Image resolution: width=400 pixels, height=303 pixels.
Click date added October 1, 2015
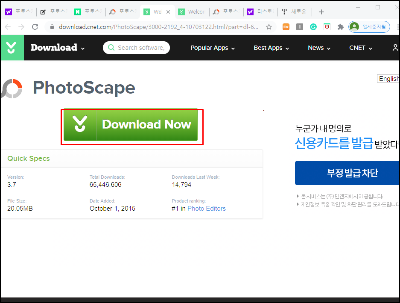112,209
